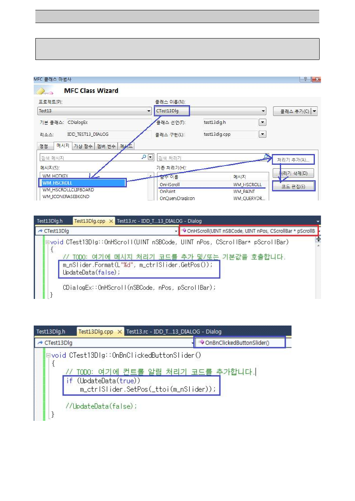Switch to Test13Dlg.h tab in upper editor
Image resolution: width=355 pixels, height=501 pixels.
coord(51,222)
